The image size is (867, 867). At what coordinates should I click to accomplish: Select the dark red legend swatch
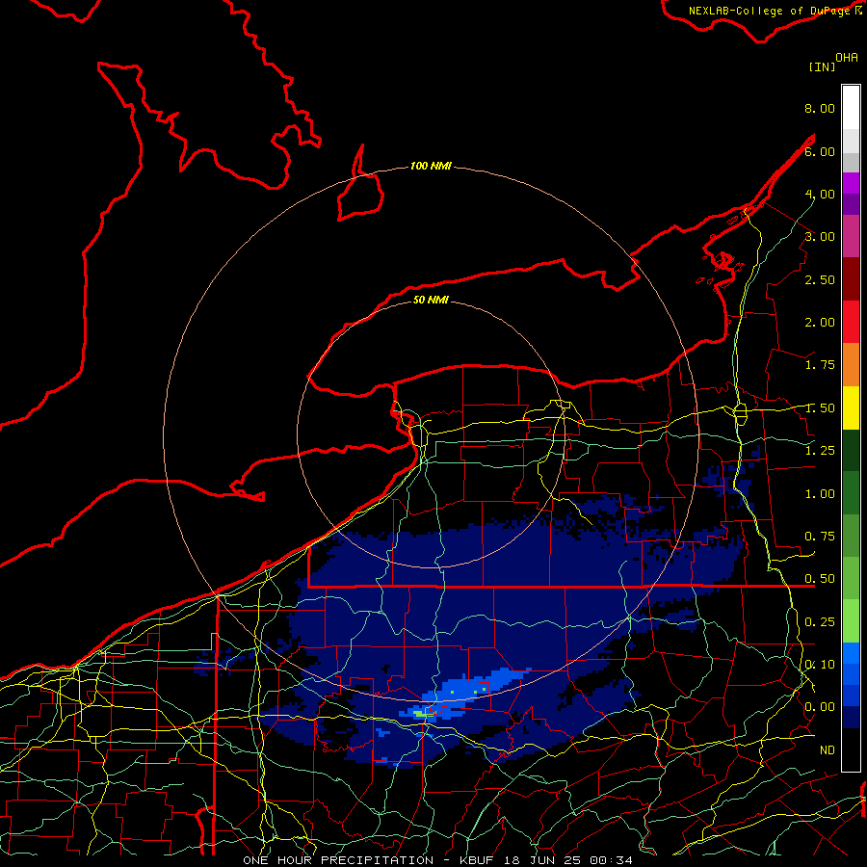(x=851, y=279)
